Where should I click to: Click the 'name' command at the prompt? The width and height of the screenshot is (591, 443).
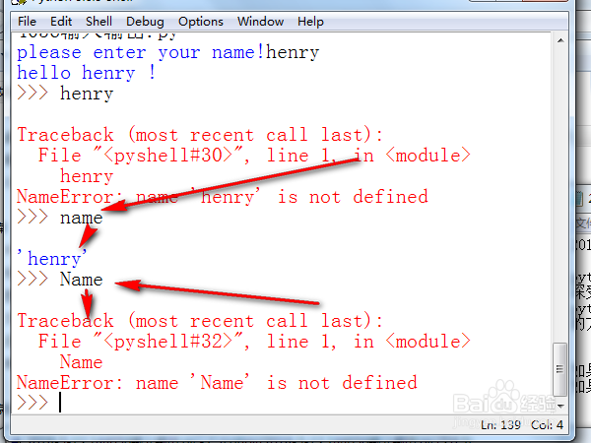(x=82, y=219)
